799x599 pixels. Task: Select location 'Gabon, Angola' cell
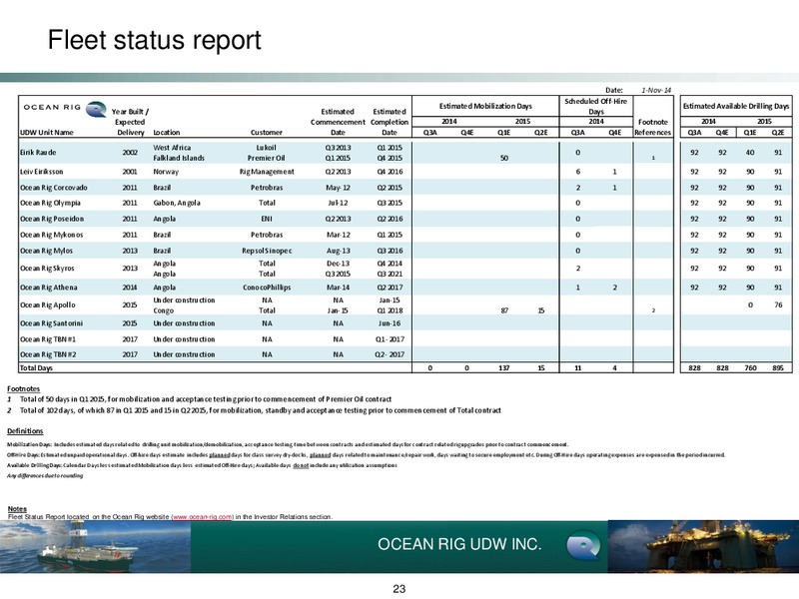pos(177,203)
